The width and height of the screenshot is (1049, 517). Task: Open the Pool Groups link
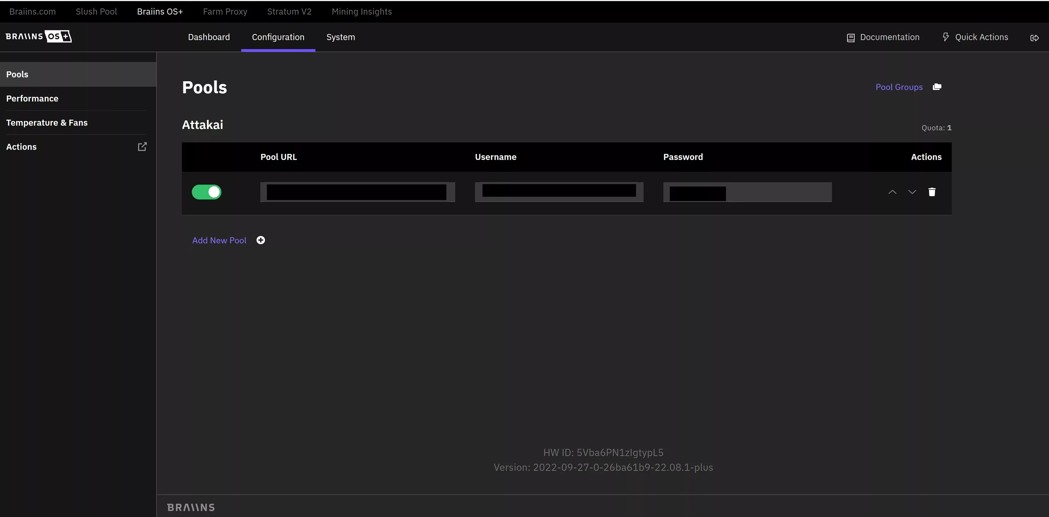coord(899,87)
